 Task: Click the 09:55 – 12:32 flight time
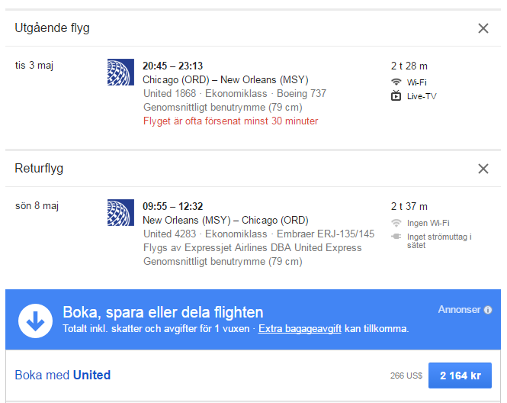(172, 206)
